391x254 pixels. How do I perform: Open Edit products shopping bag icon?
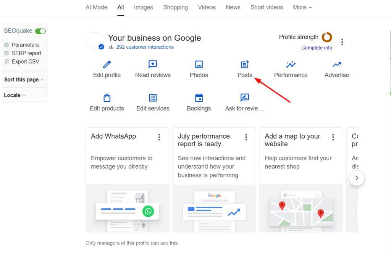point(107,98)
